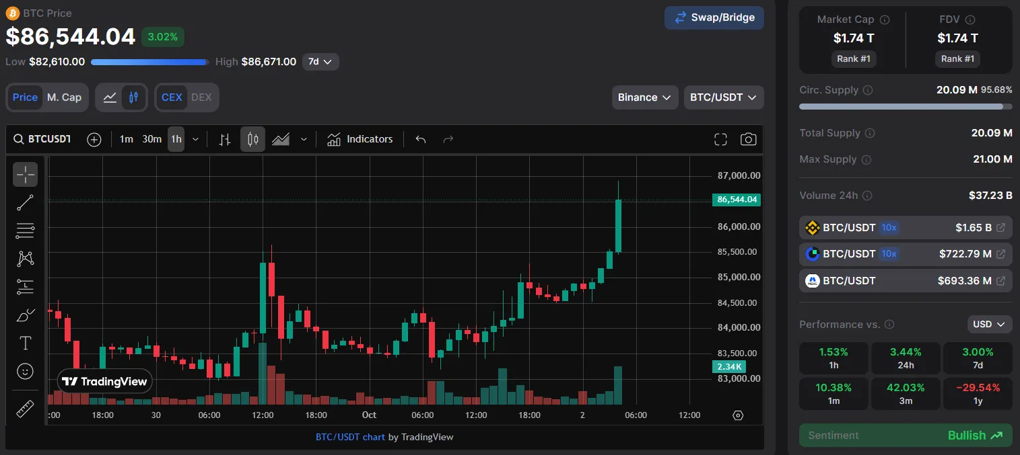The image size is (1020, 455).
Task: Switch chart to bars style
Action: coord(226,139)
